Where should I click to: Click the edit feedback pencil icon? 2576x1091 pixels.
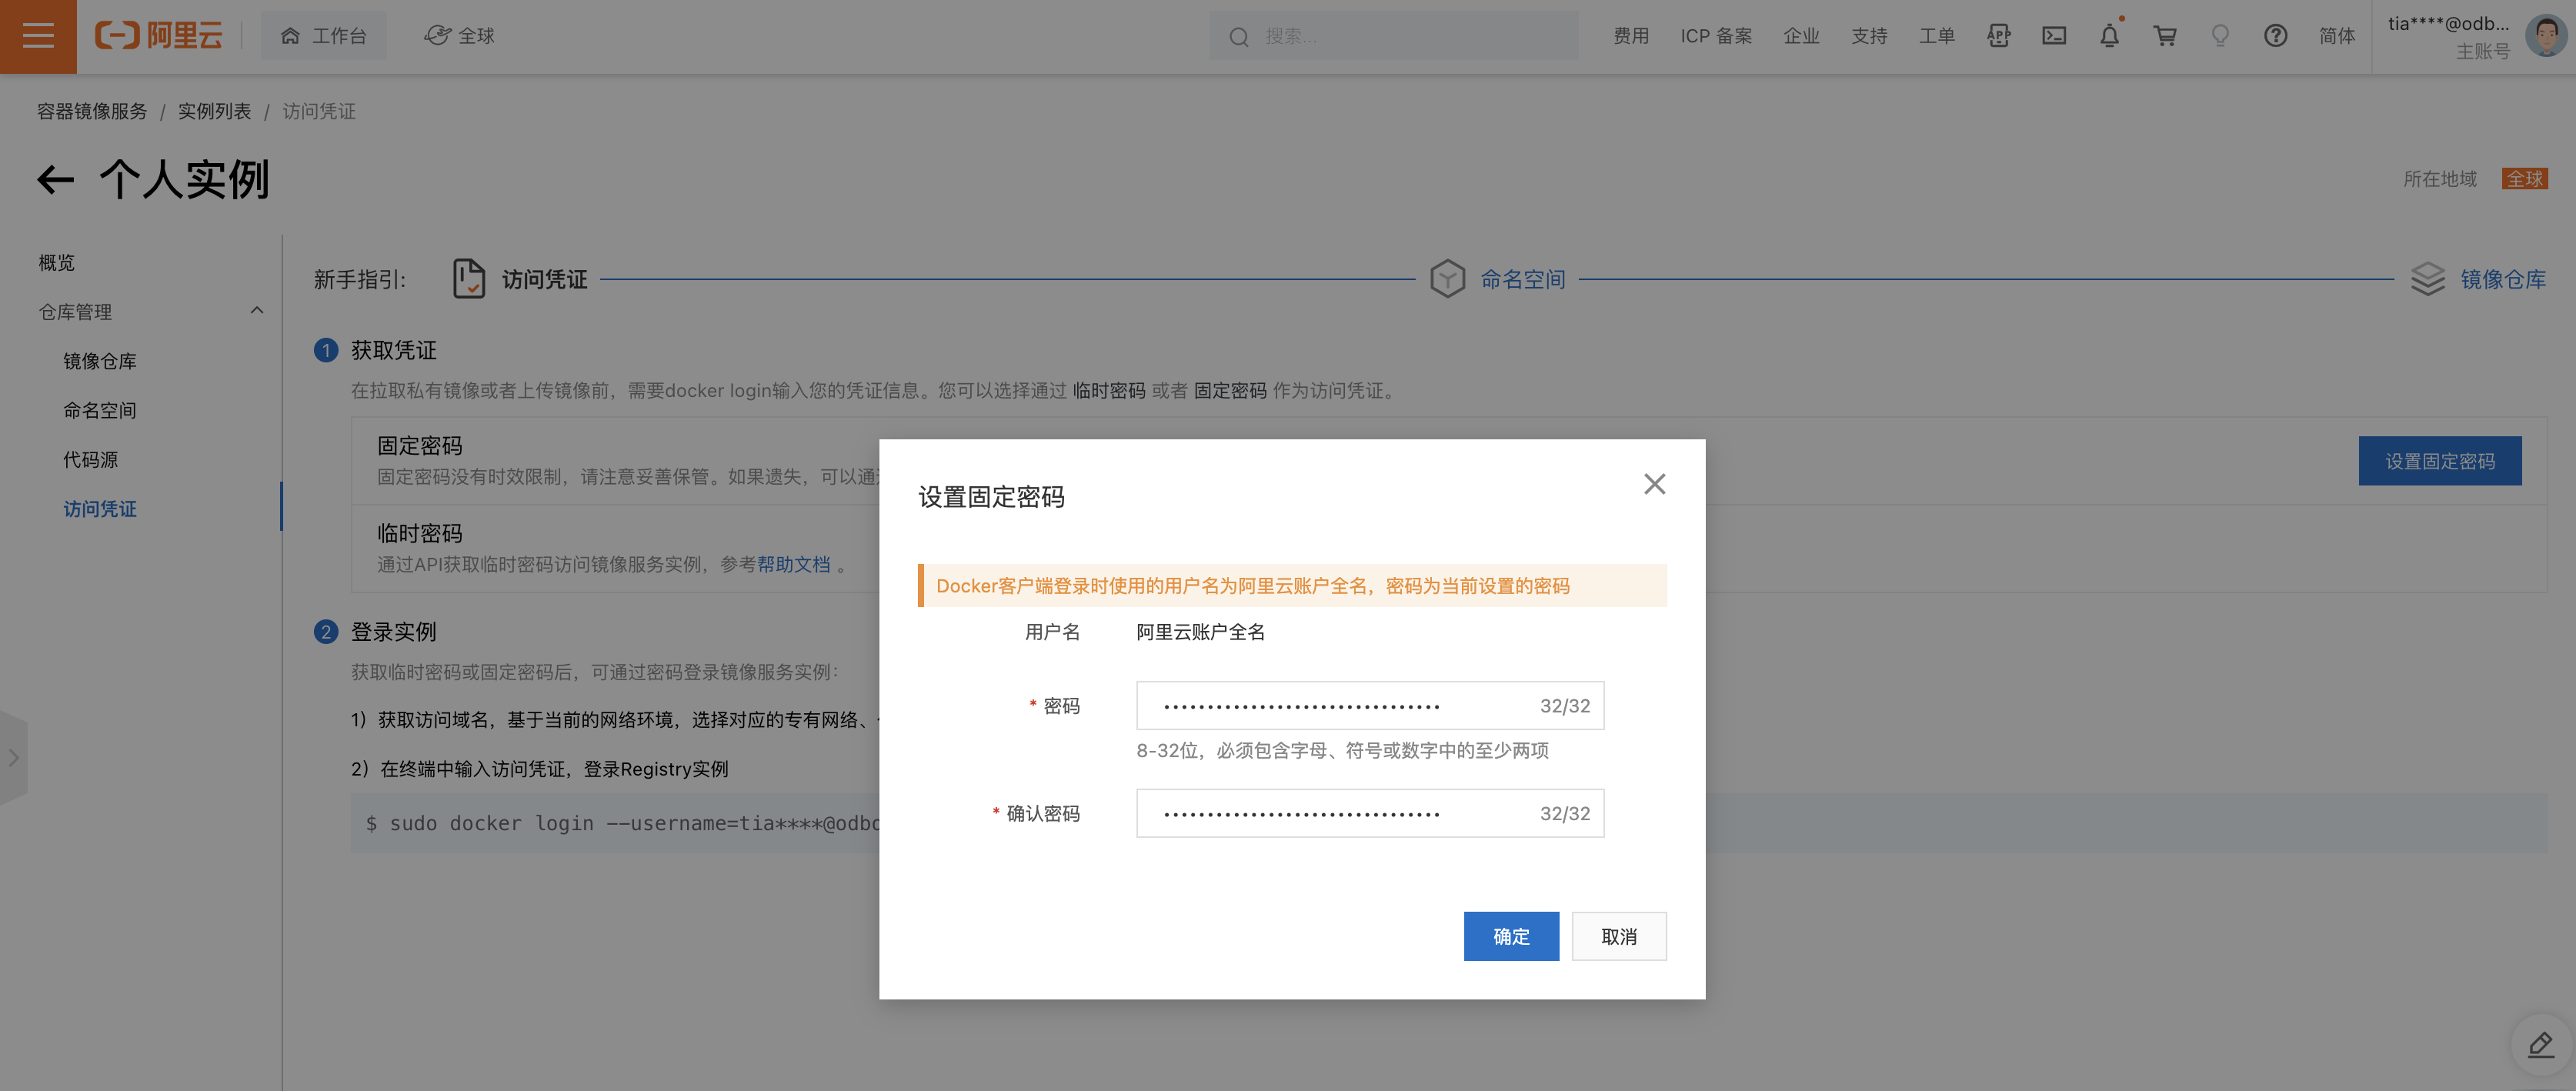[2540, 1045]
